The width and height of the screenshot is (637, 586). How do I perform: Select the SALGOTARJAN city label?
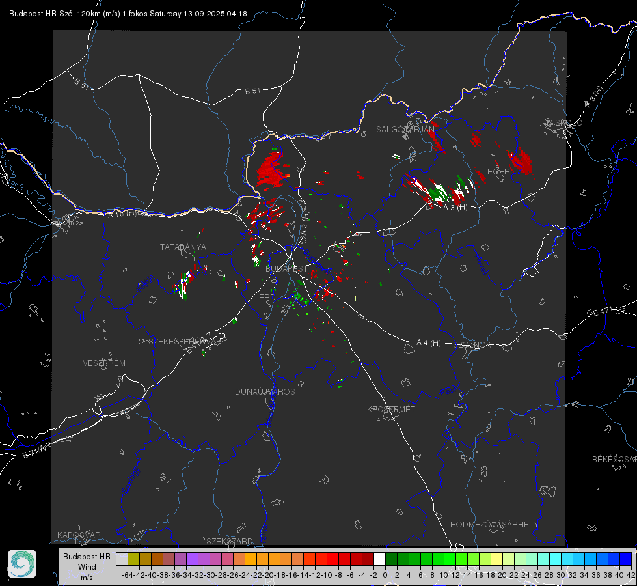click(405, 130)
